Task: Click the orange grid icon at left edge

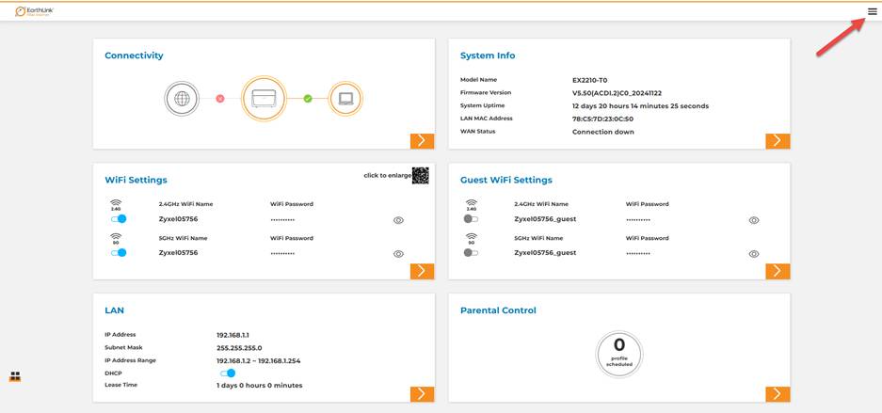Action: 15,376
